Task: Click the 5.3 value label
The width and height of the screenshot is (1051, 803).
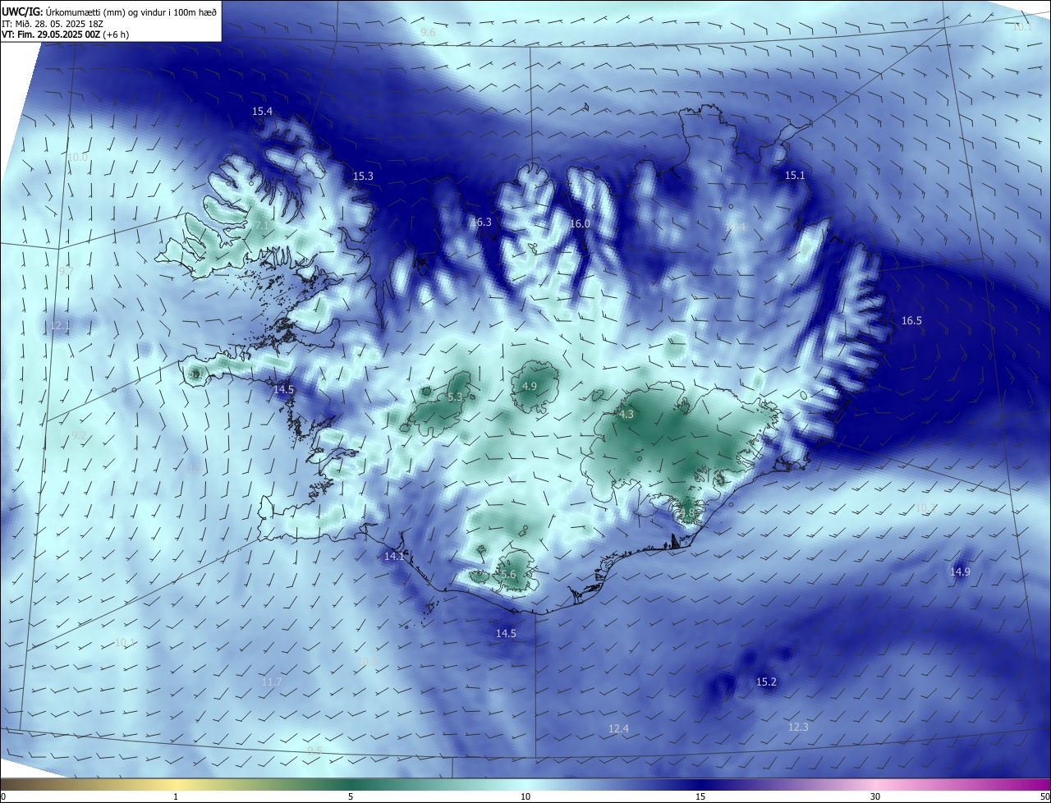Action: [455, 397]
